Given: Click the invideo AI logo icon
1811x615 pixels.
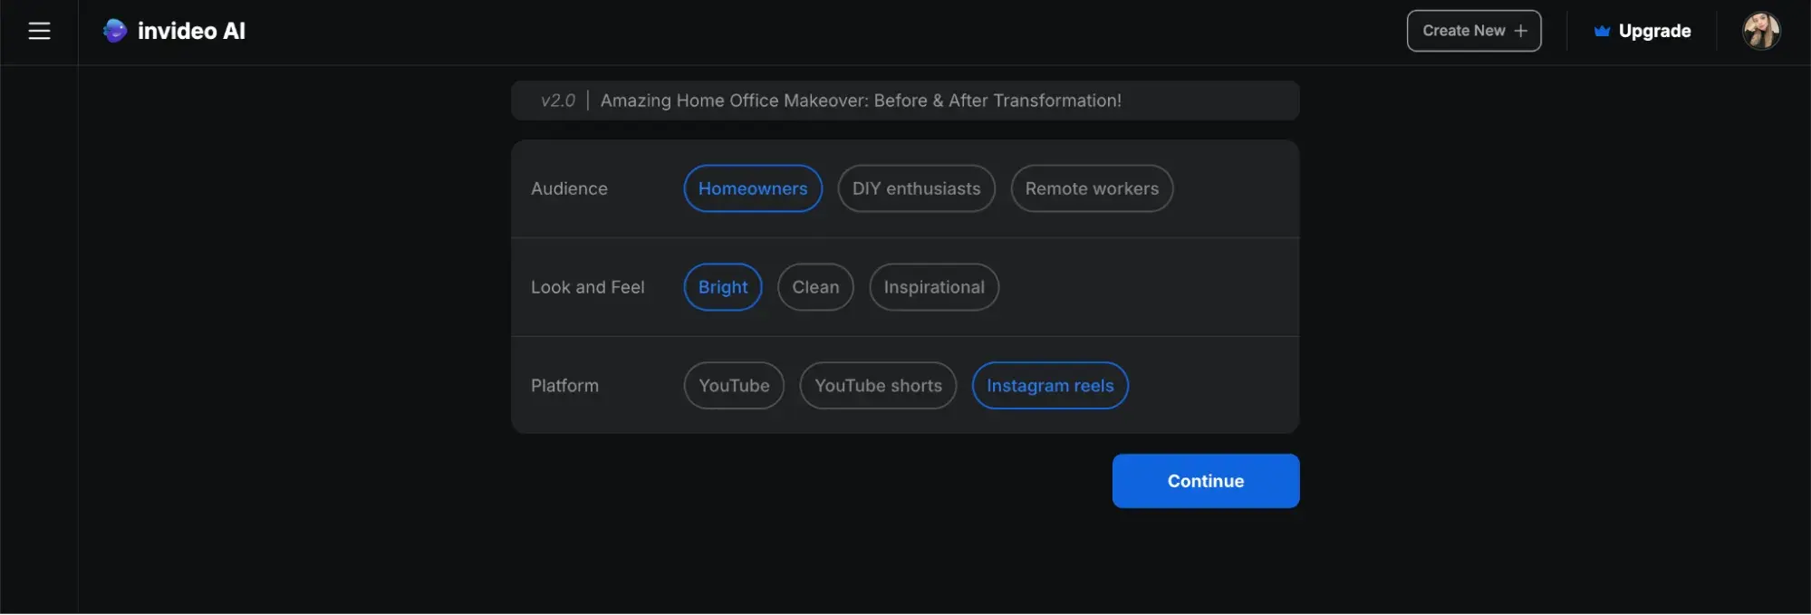Looking at the screenshot, I should [115, 31].
